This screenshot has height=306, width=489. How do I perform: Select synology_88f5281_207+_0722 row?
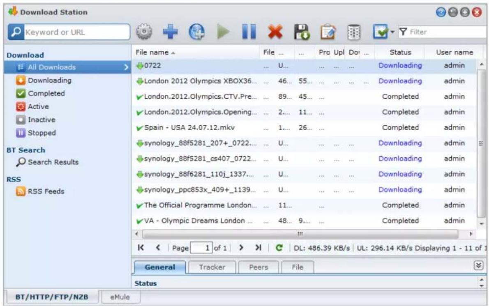tap(304, 143)
